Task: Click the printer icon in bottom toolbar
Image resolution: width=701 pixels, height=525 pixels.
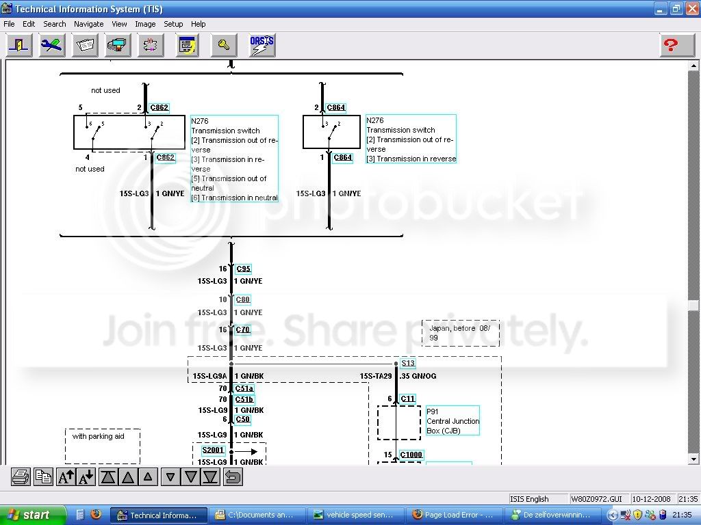Action: tap(21, 477)
